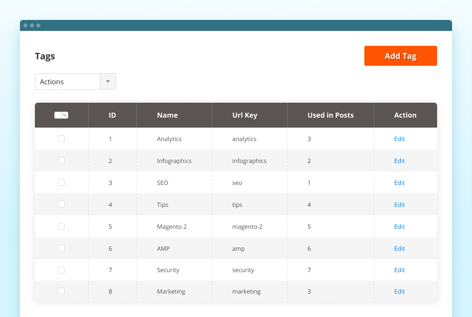This screenshot has height=317, width=472.
Task: Open the Actions dropdown
Action: [67, 81]
